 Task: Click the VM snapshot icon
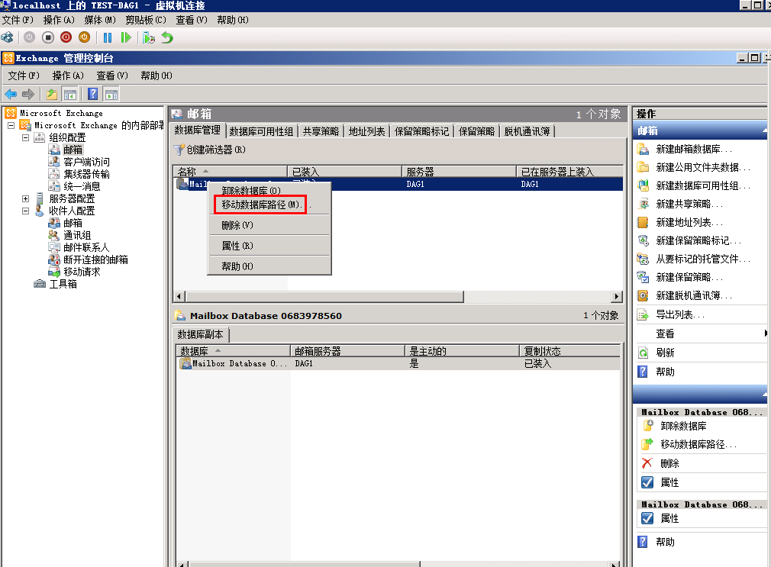(x=149, y=37)
